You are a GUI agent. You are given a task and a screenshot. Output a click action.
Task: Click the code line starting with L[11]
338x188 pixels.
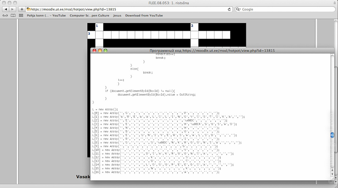(163, 154)
